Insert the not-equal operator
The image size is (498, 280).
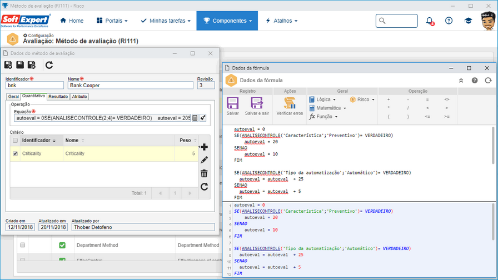(446, 99)
